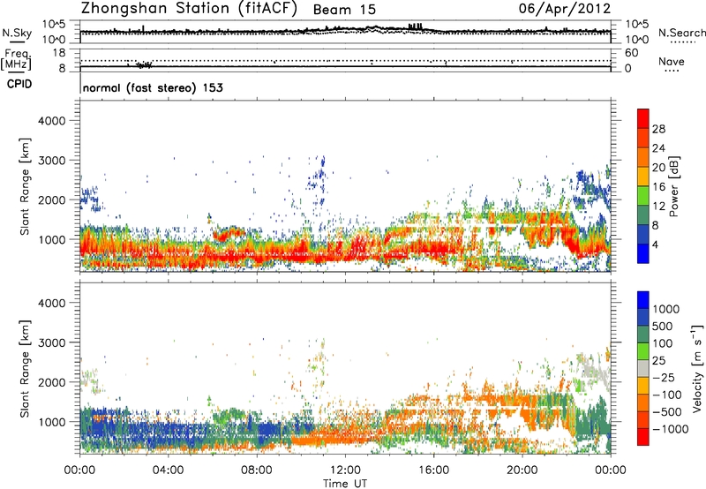Click the '4' power colorbar tick
Image resolution: width=706 pixels, height=489 pixels.
pyautogui.click(x=655, y=245)
